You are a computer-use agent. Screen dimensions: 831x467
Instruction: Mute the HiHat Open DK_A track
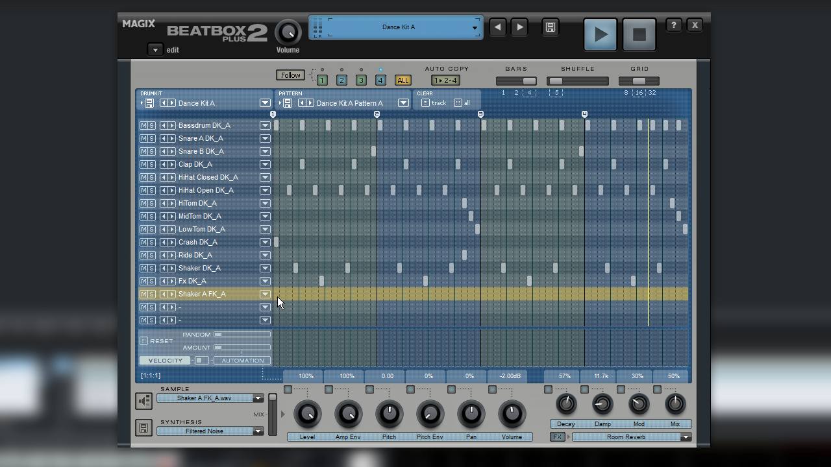coord(143,190)
